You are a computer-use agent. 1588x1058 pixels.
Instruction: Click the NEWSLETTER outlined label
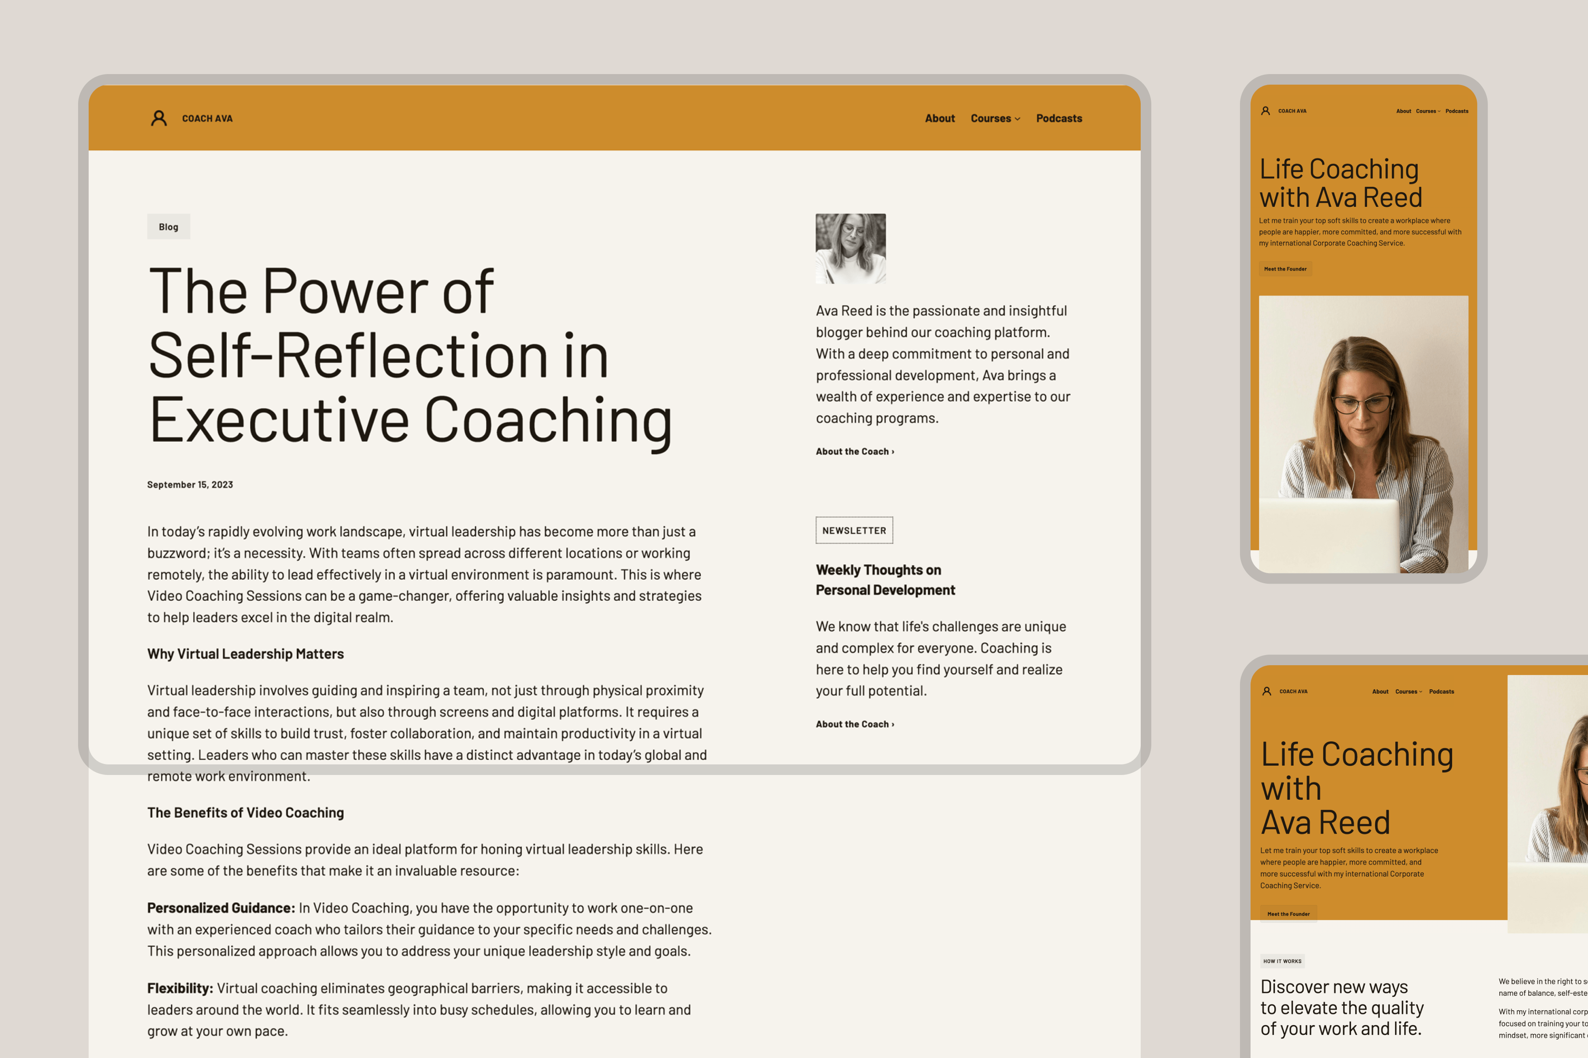tap(854, 530)
